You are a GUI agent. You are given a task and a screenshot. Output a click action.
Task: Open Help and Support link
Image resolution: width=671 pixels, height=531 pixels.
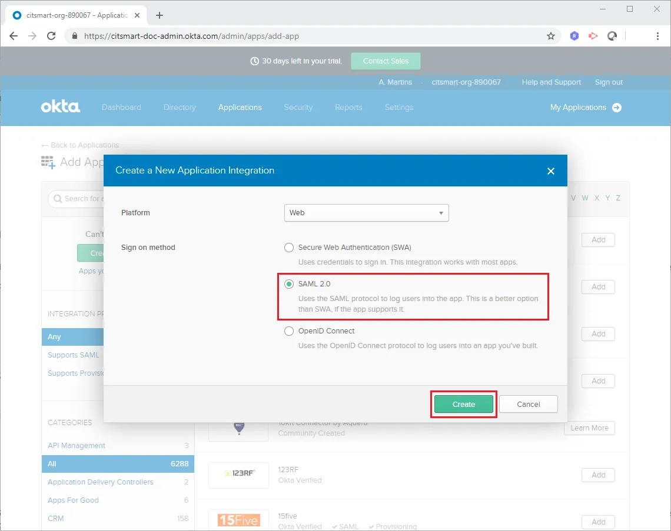pyautogui.click(x=551, y=82)
